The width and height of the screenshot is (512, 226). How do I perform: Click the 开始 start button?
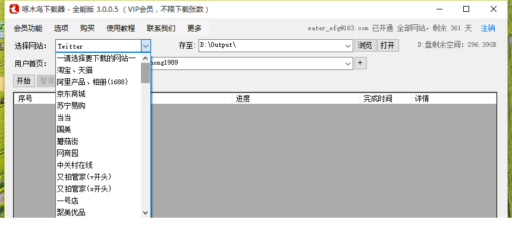coord(24,81)
